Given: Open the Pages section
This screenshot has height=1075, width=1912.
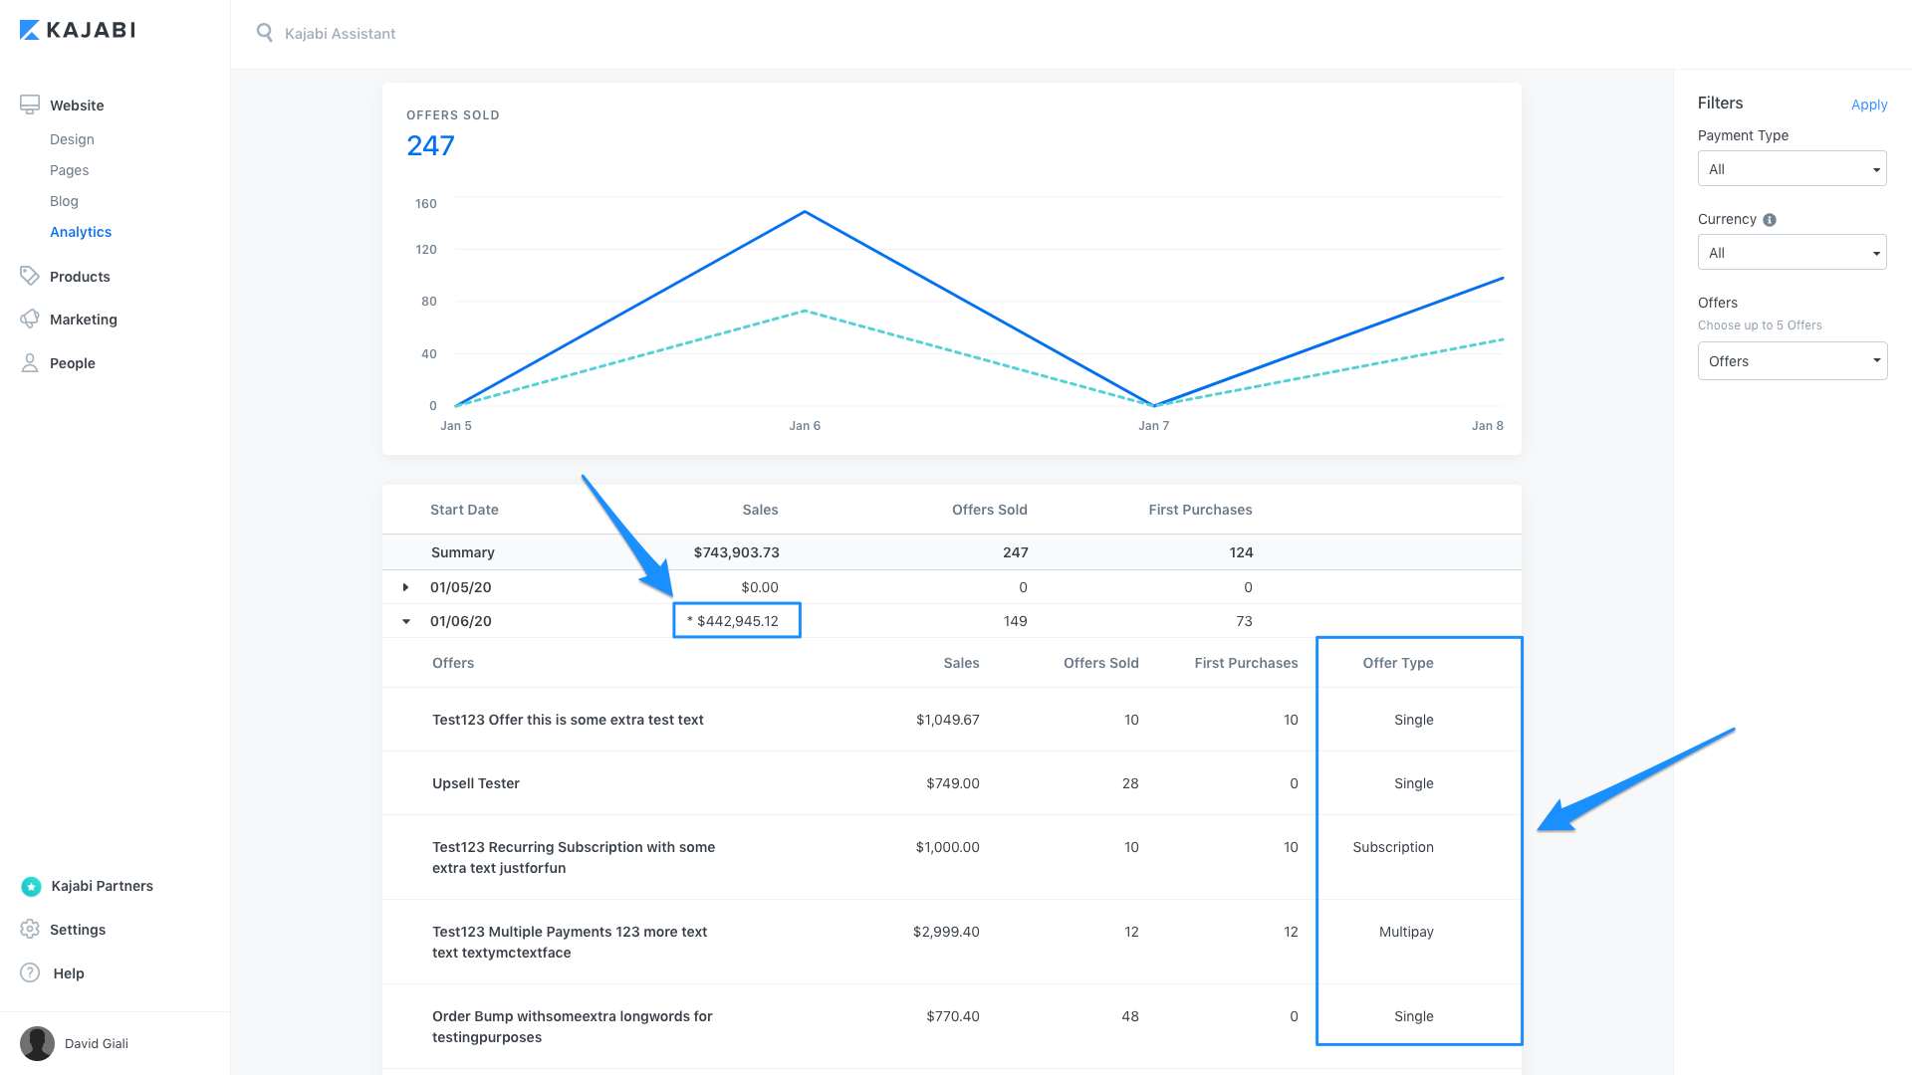Looking at the screenshot, I should coord(69,170).
